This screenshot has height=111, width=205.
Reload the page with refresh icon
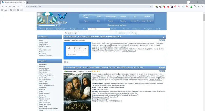10,6
